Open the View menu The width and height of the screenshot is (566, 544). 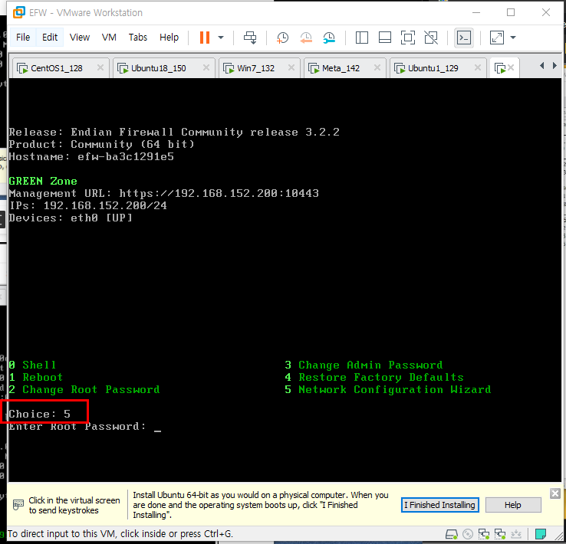(x=80, y=37)
